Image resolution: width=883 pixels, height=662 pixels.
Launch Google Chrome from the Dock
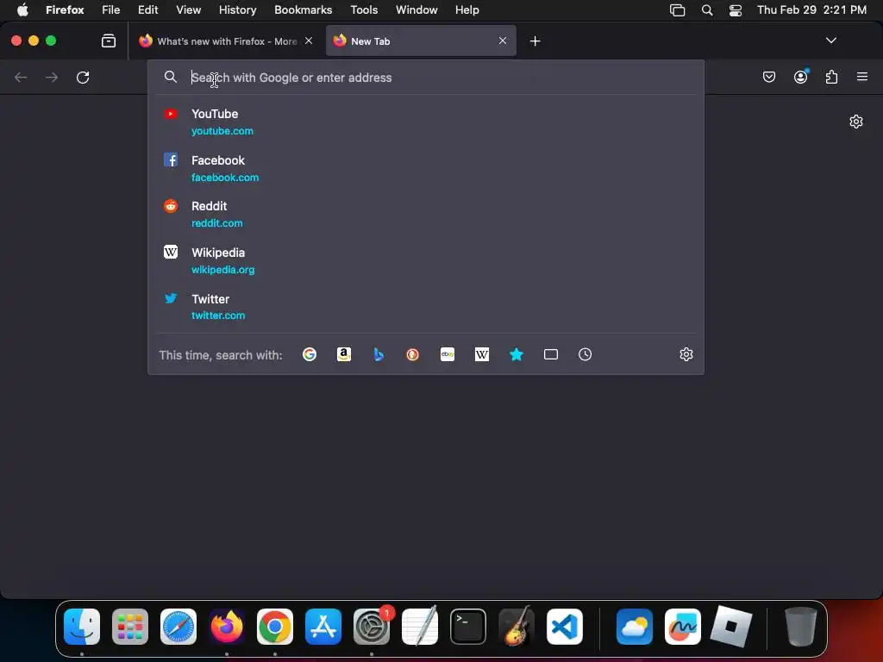point(275,627)
